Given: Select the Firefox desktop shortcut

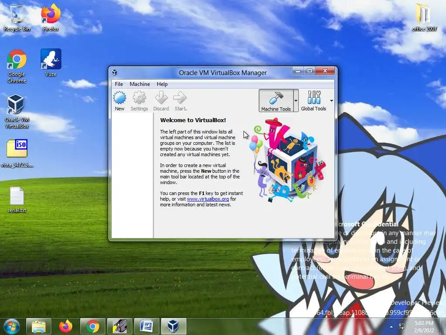Looking at the screenshot, I should point(51,17).
